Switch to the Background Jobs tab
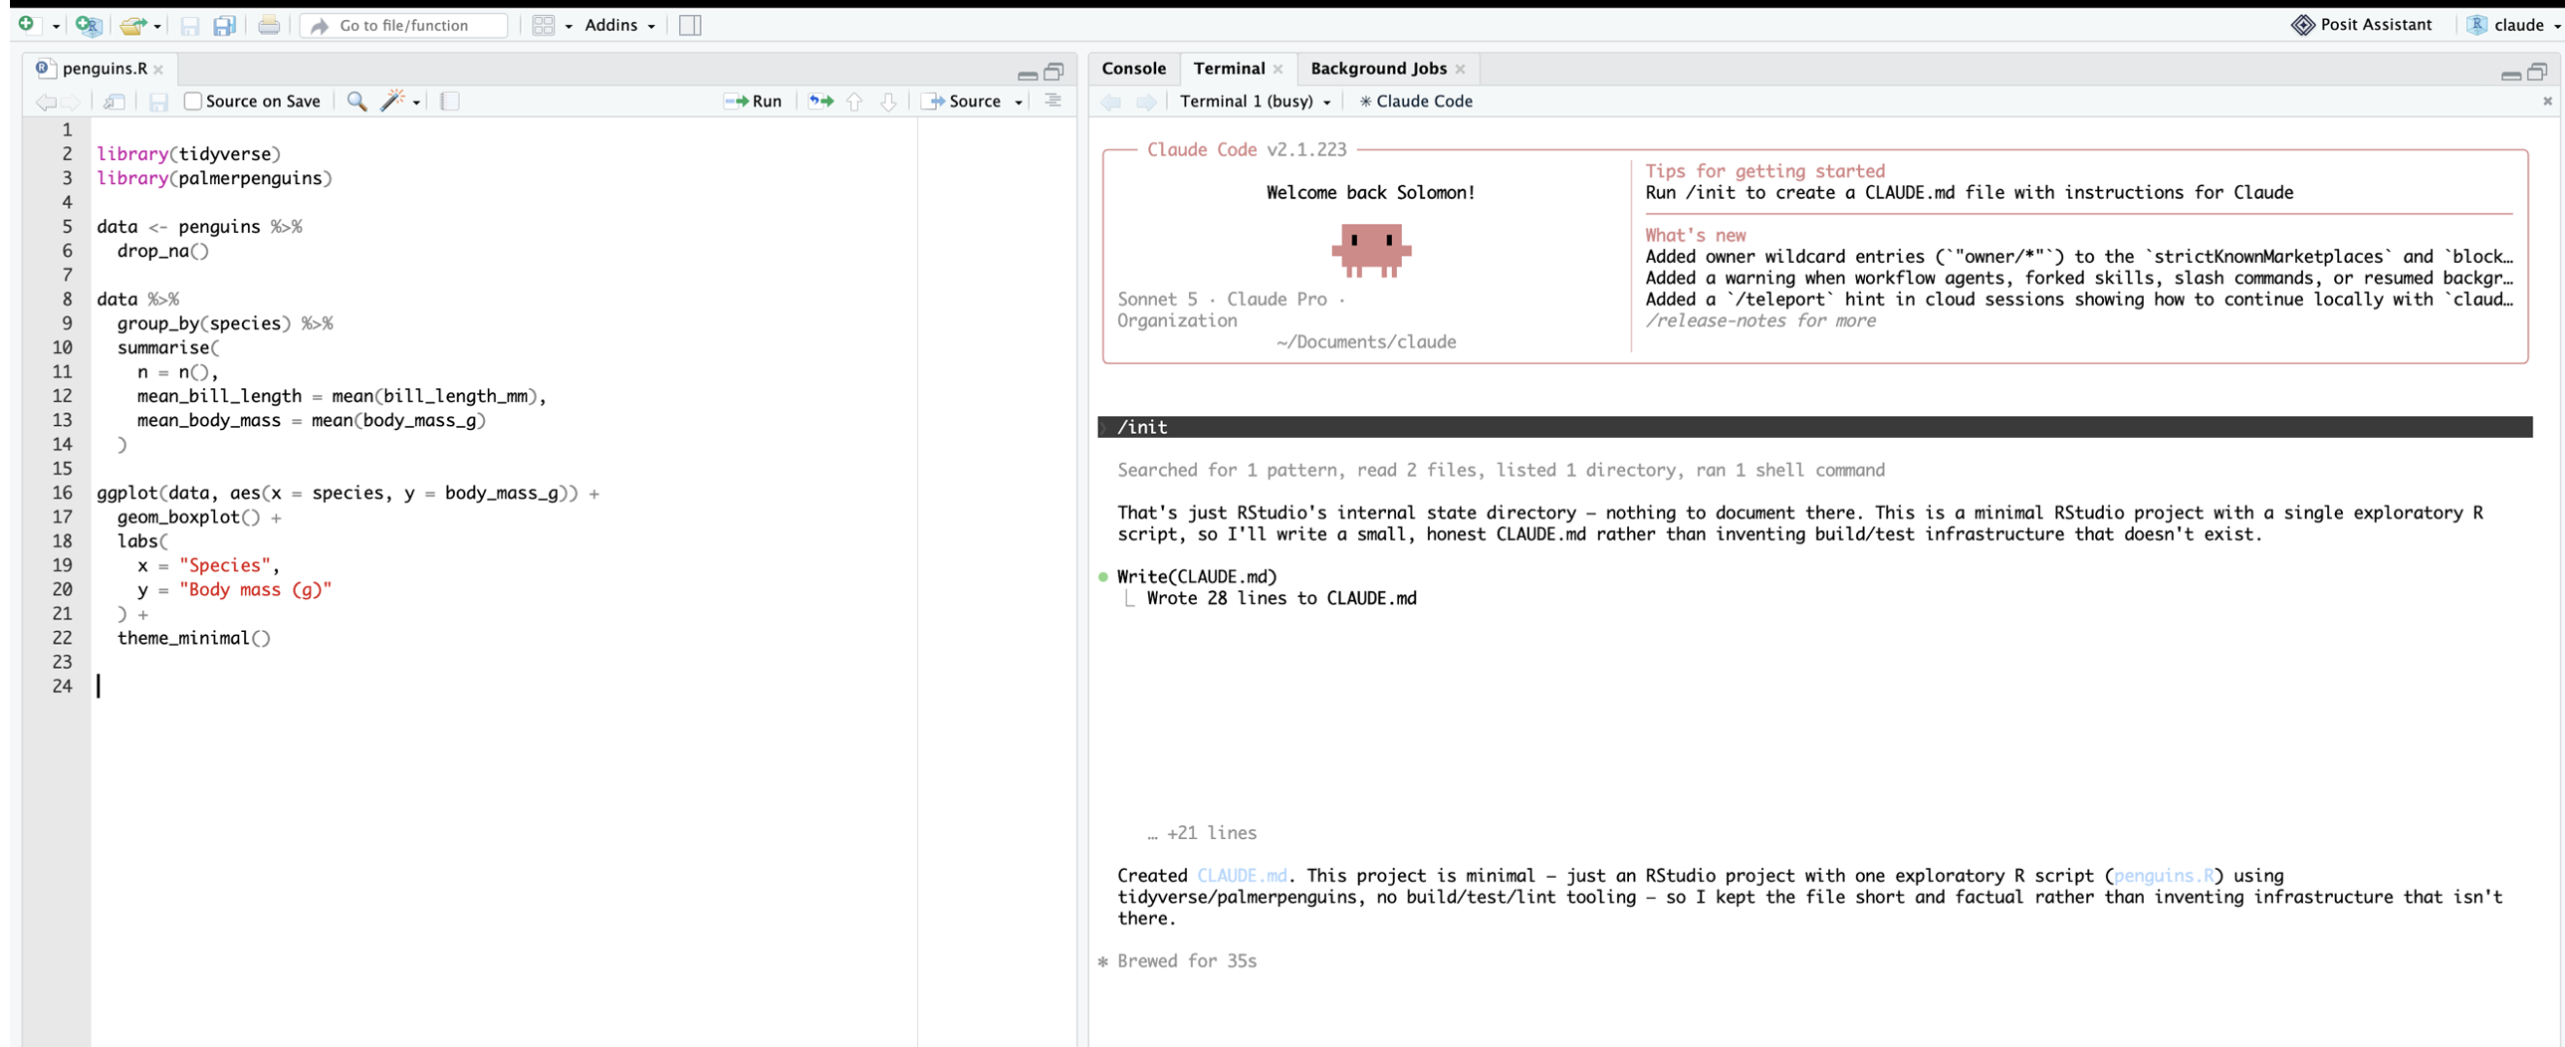The height and width of the screenshot is (1047, 2565). pos(1378,68)
